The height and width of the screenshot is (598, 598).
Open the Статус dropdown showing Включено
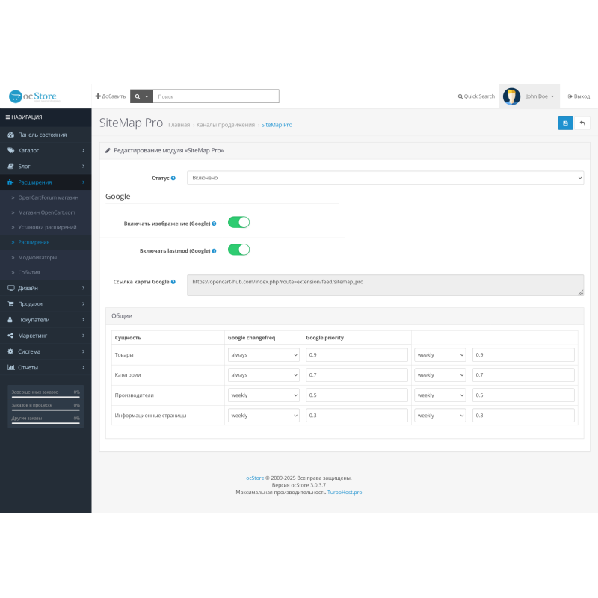[x=385, y=177]
